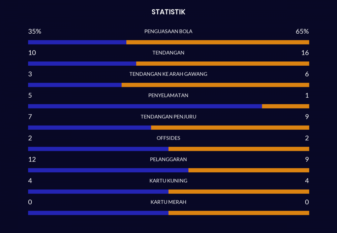Click the blue Penyelamatan bar segment
This screenshot has width=337, height=233.
point(145,106)
